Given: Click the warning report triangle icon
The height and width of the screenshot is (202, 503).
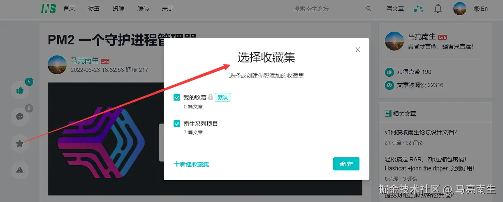Looking at the screenshot, I should [x=20, y=170].
